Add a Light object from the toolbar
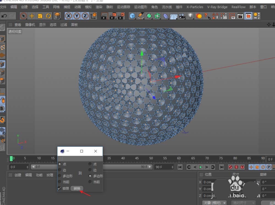The height and width of the screenshot is (205, 275). (190, 16)
